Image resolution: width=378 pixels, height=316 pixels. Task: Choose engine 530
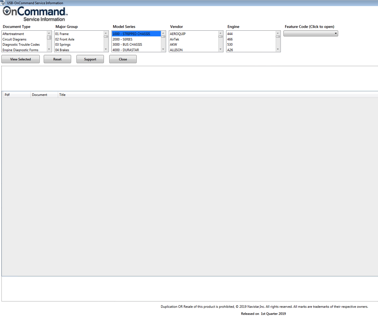(251, 45)
